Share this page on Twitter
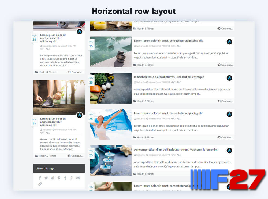 pyautogui.click(x=46, y=178)
